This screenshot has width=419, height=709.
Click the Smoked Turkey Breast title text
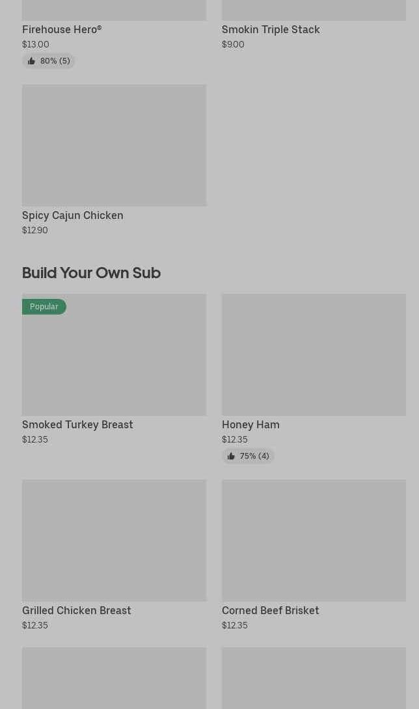(77, 424)
